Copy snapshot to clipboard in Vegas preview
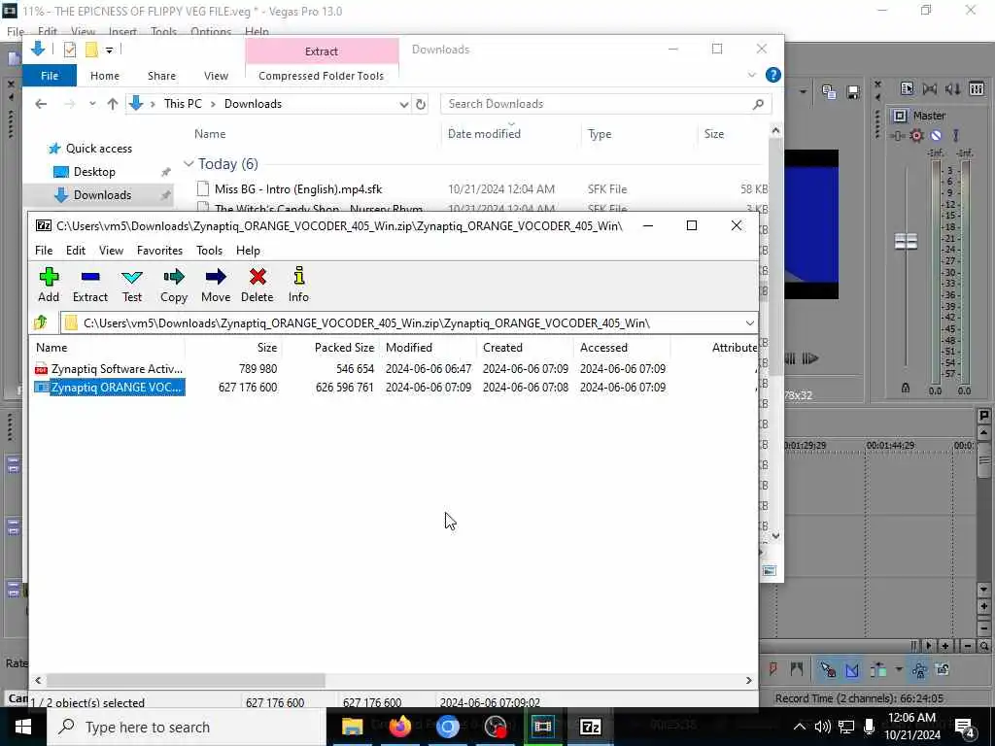 (829, 92)
